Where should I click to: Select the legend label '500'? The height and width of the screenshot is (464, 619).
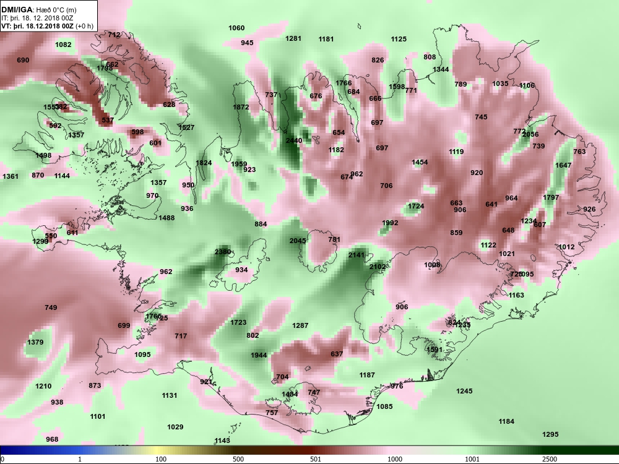tap(238, 459)
